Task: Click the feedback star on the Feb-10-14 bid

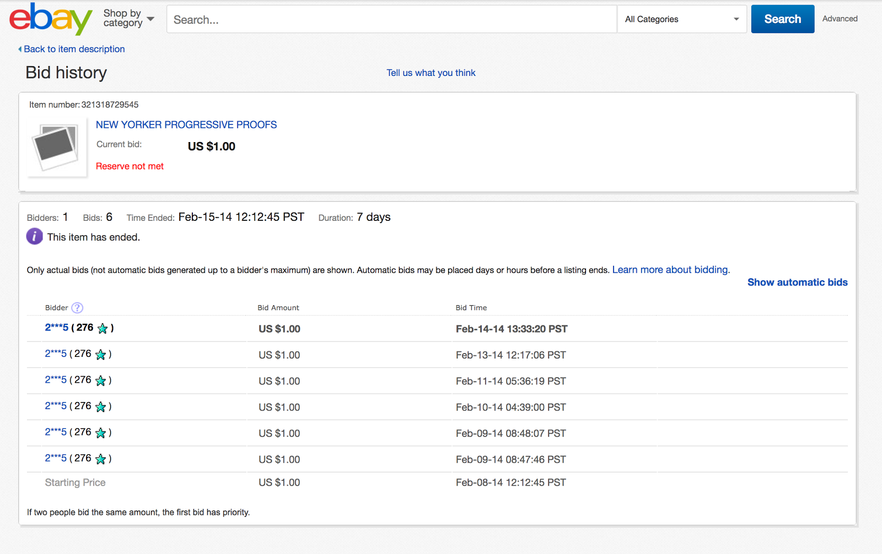Action: [x=100, y=407]
